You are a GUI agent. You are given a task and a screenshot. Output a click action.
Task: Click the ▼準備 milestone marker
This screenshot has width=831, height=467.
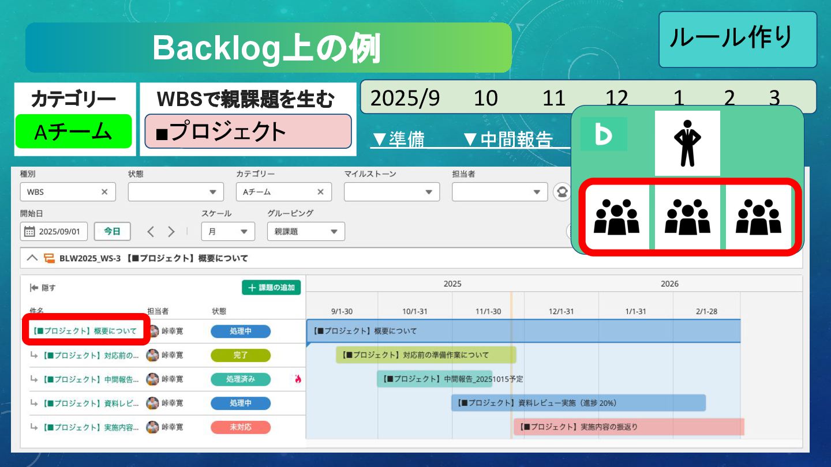coord(398,140)
